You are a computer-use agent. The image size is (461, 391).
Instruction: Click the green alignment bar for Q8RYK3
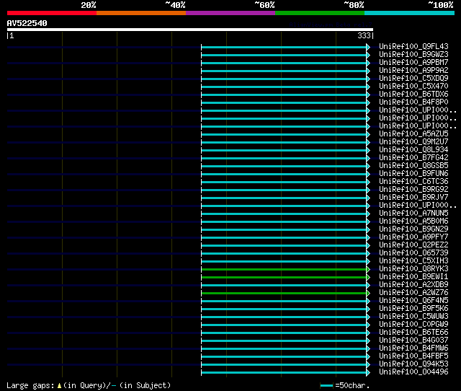click(284, 269)
